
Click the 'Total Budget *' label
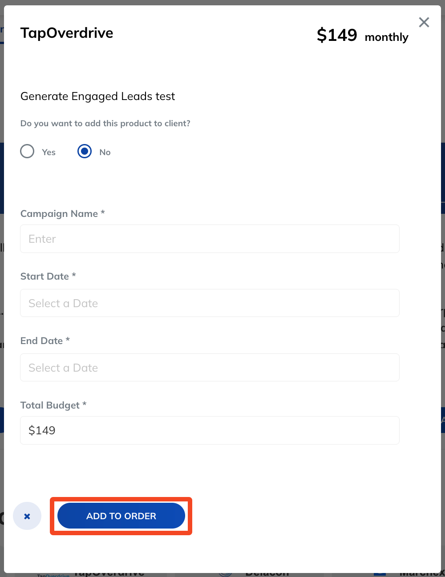click(53, 405)
